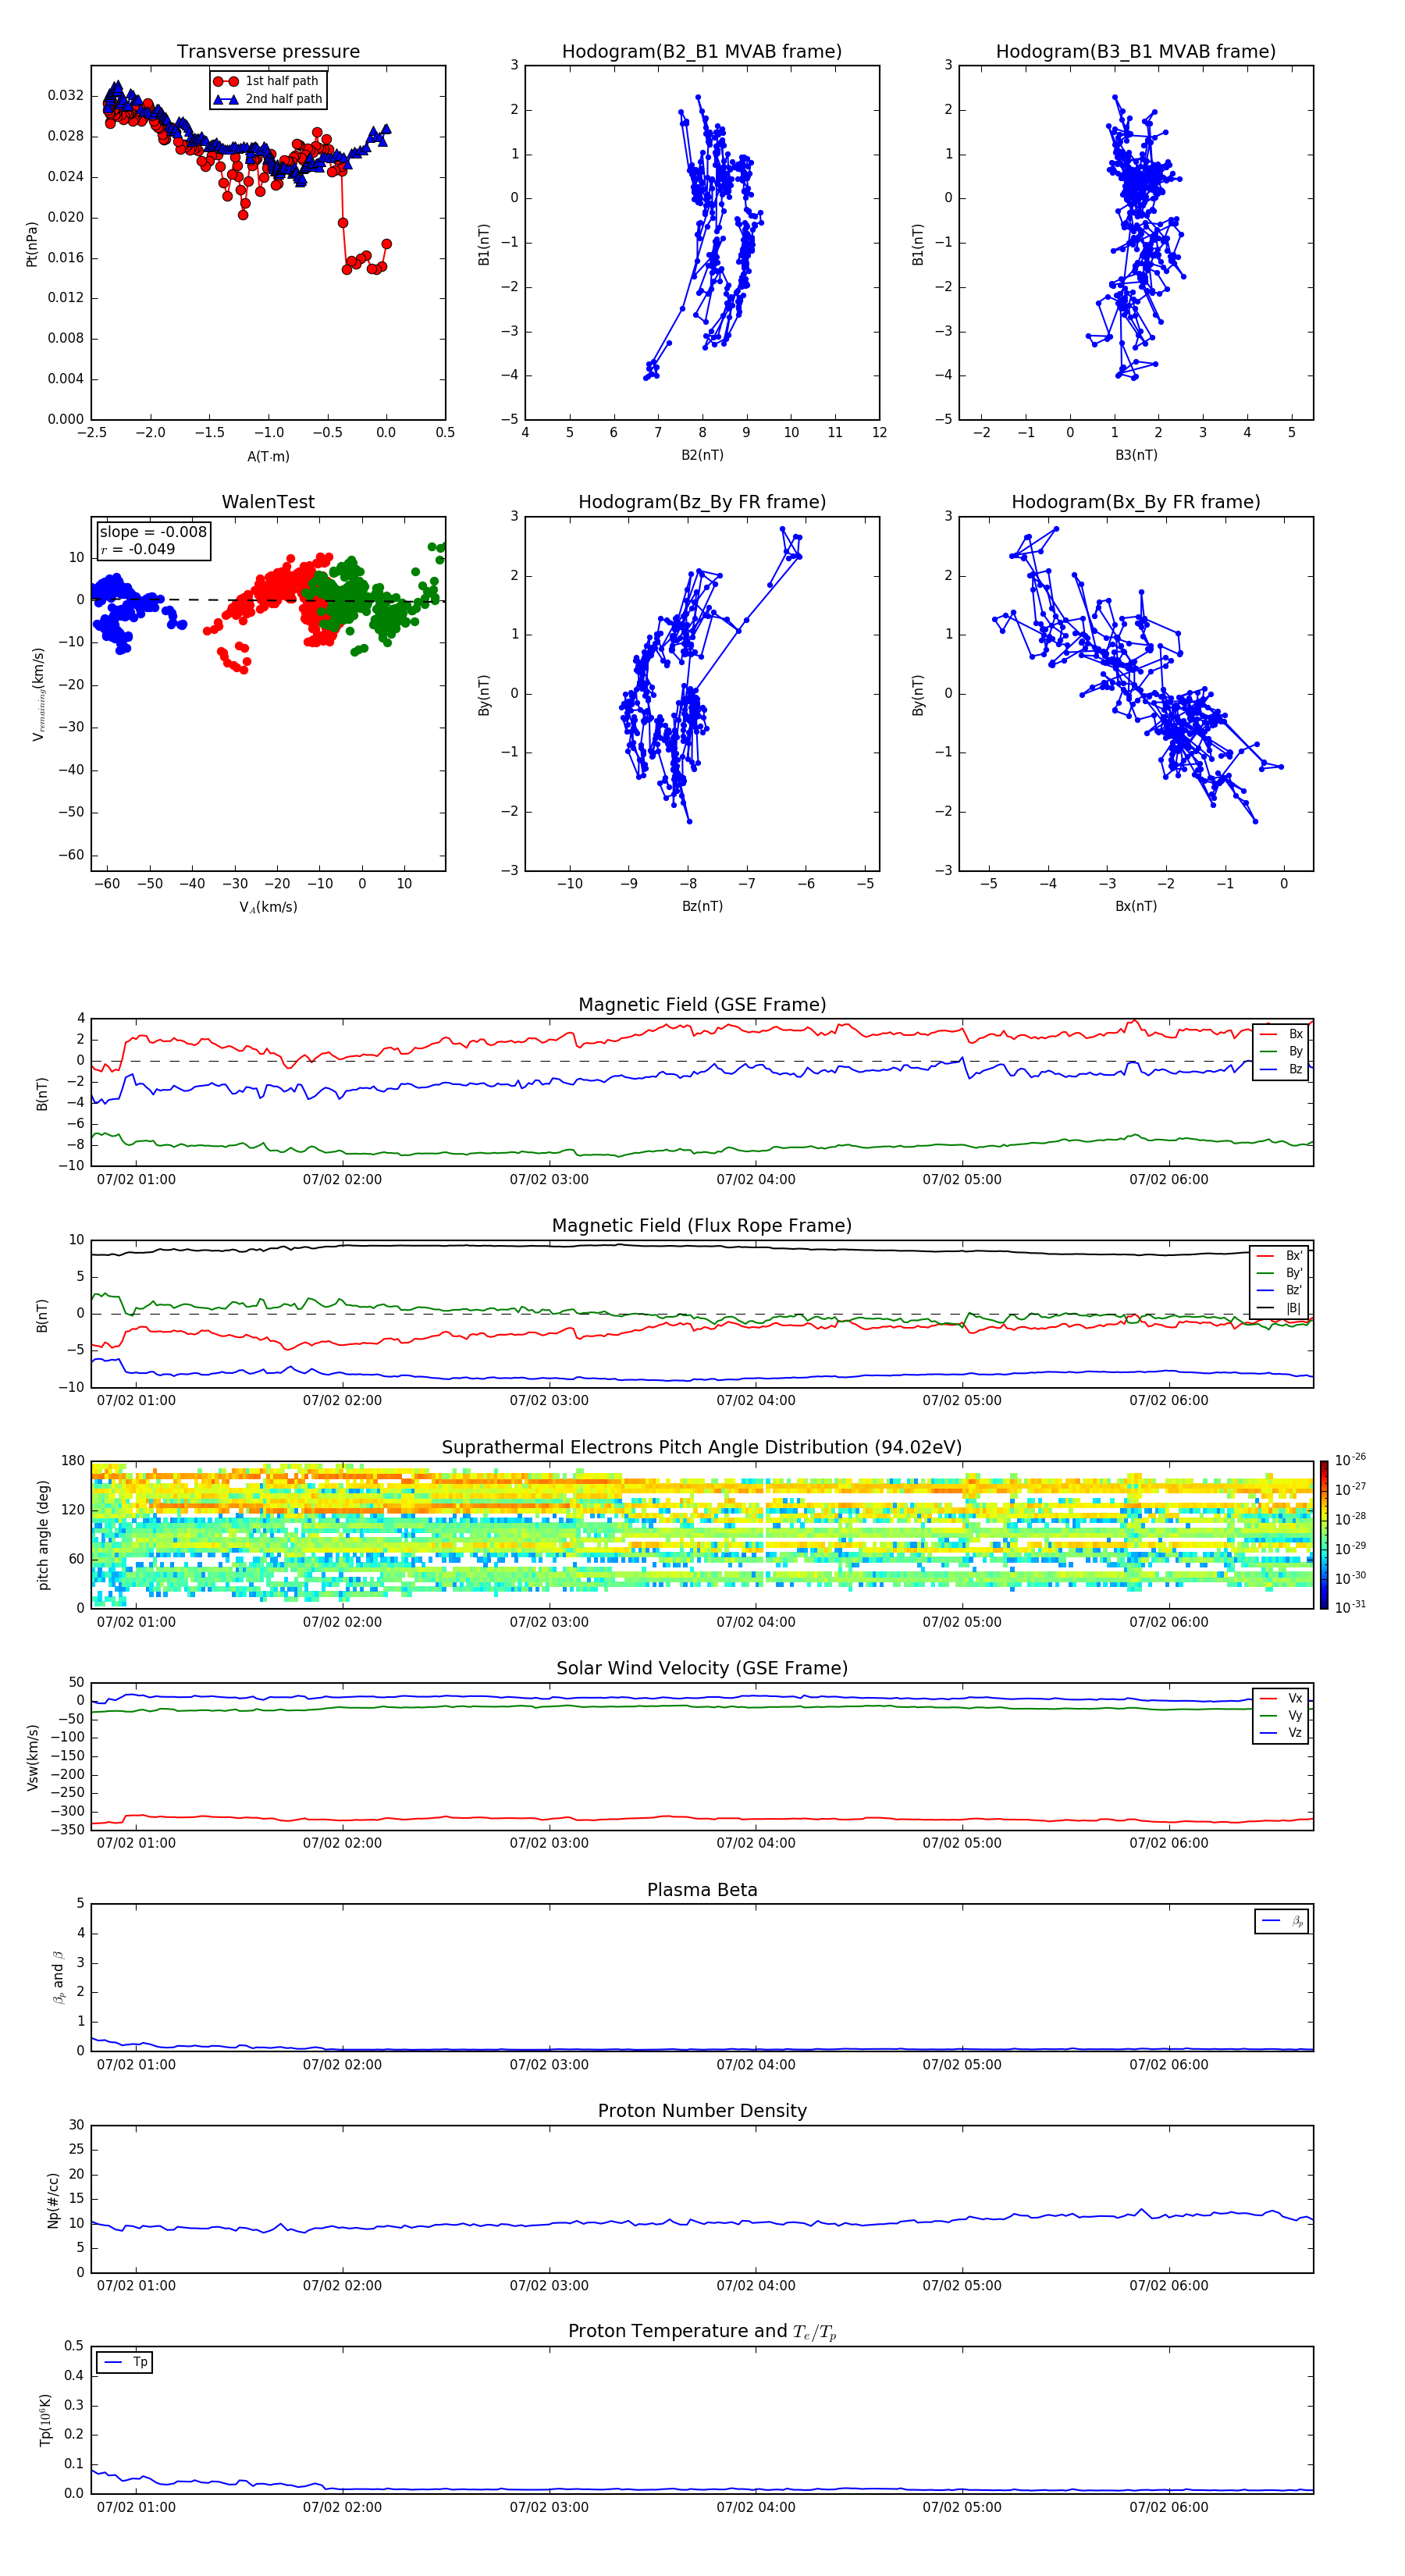Click the 'Solar Wind Velocity (GSE Frame)' title
This screenshot has height=2576, width=1405.
click(x=702, y=1669)
